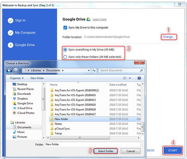Viewport: 187px width, 159px height.
Task: Select AnyTrans for iOS-Export-20180416 row
Action: (95, 105)
